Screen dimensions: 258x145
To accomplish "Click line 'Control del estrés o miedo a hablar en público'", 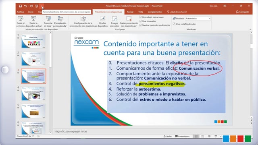I will pyautogui.click(x=161, y=99).
